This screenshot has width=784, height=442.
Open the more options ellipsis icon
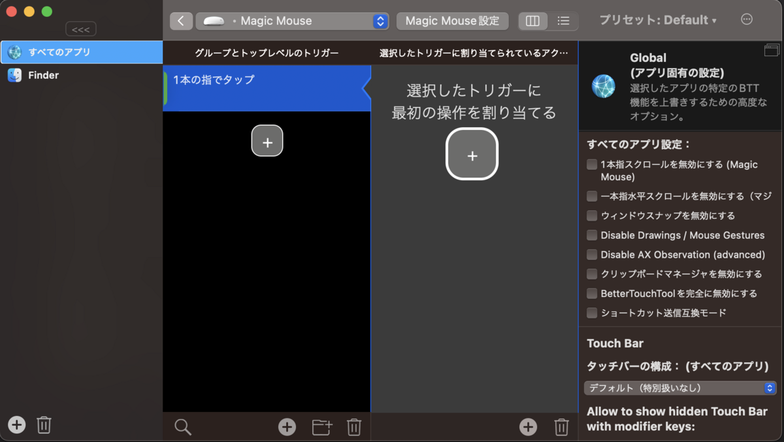747,20
